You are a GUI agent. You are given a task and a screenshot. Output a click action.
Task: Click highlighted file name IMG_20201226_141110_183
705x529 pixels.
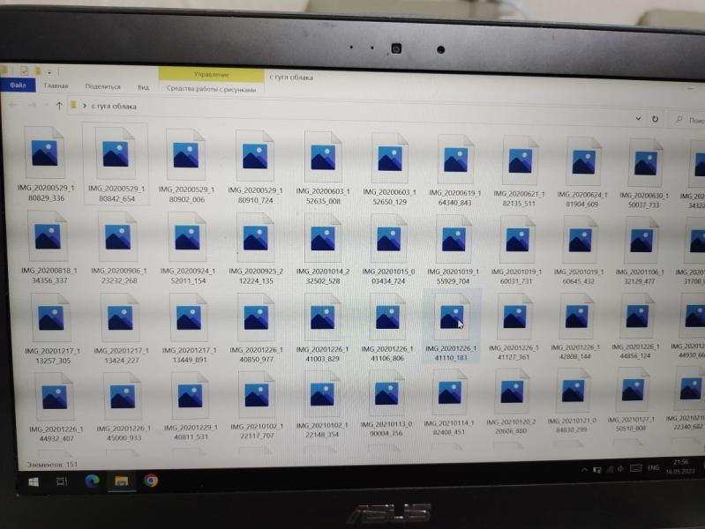pos(452,353)
